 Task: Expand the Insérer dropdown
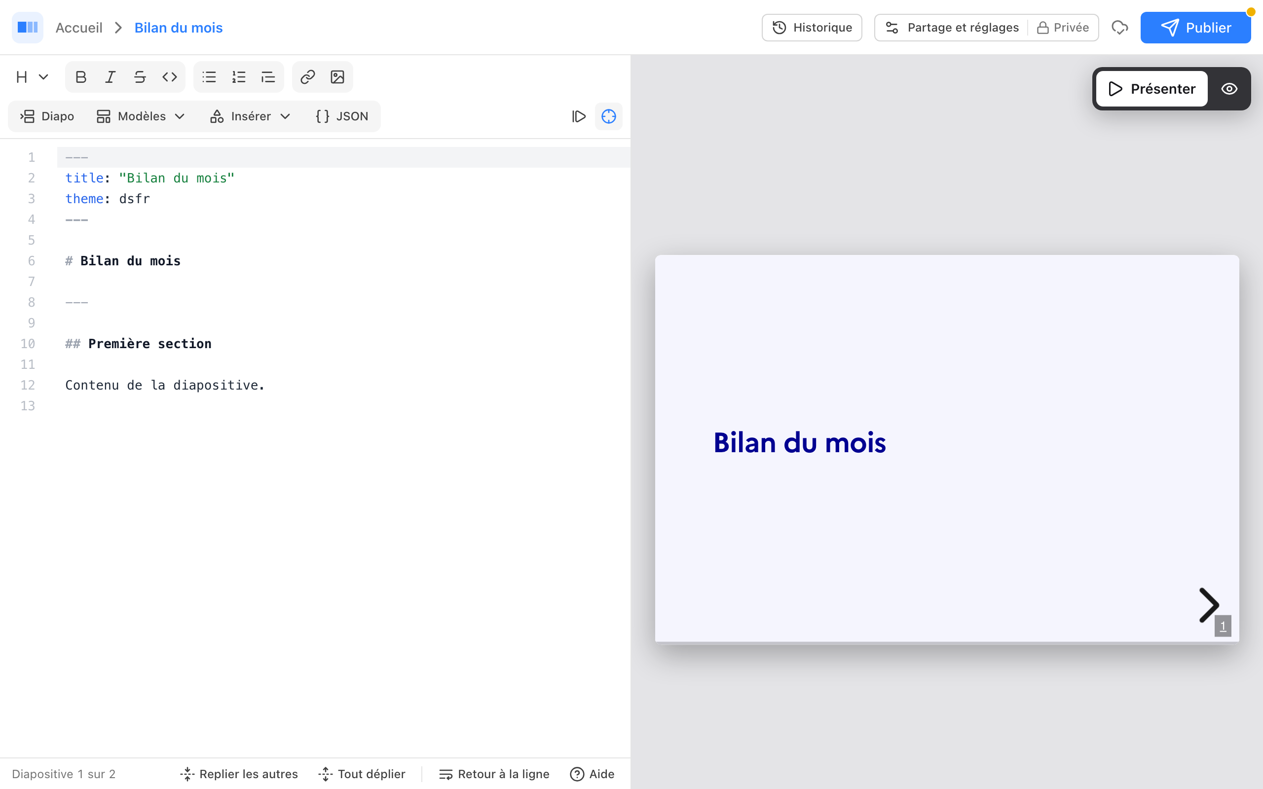[x=250, y=116]
